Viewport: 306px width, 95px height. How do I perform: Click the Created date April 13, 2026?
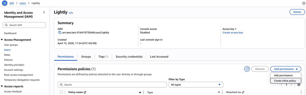pyautogui.click(x=77, y=43)
